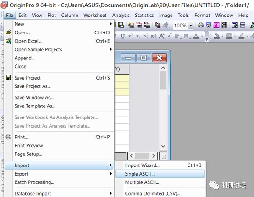Open the zoom 100% dropdown arrow

coord(191,26)
